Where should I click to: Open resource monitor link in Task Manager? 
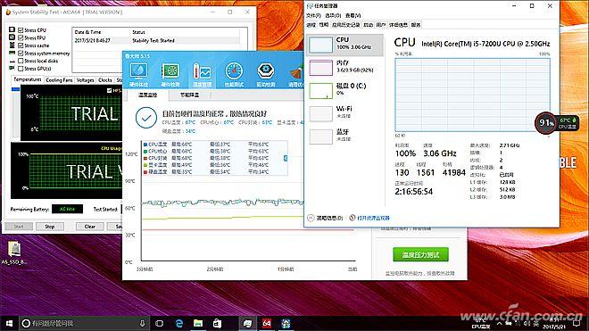click(373, 218)
